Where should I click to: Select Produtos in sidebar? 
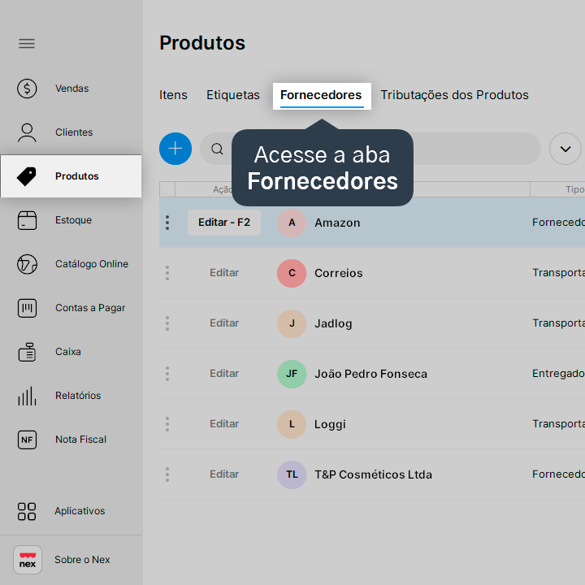pos(71,176)
